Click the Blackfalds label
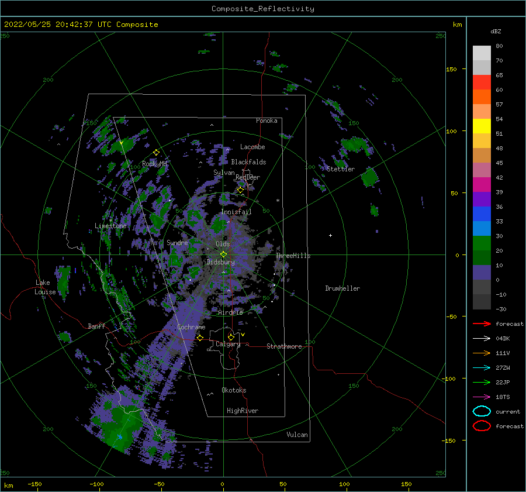 [x=248, y=162]
